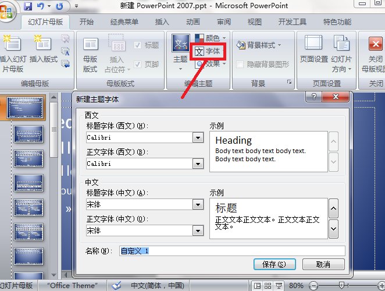The image size is (385, 291).
Task: Switch to Slide Sorter view icon
Action: coord(268,286)
